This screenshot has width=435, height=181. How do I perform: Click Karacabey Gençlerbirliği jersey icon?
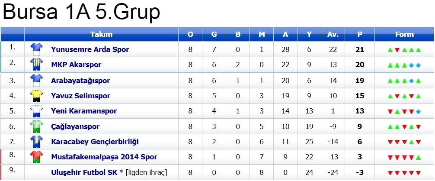36,142
